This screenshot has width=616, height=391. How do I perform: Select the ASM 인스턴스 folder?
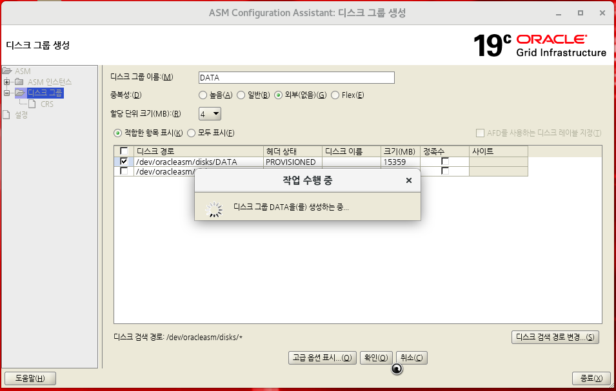tap(50, 82)
